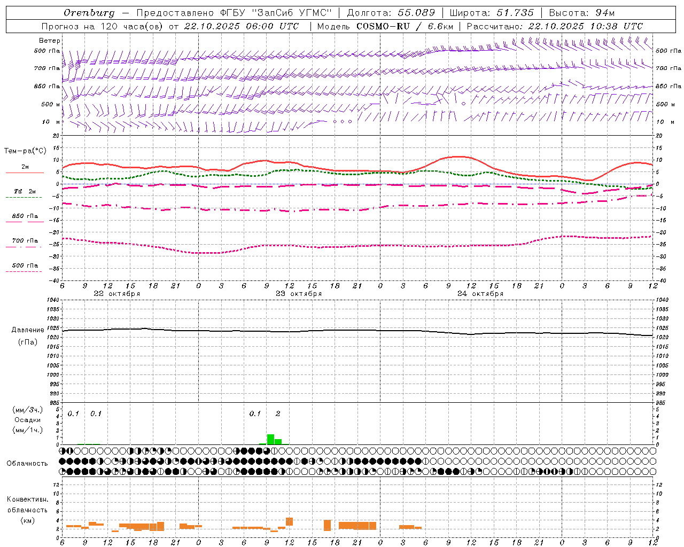Select the Тем-ра(°C) temperature panel label

(x=25, y=151)
